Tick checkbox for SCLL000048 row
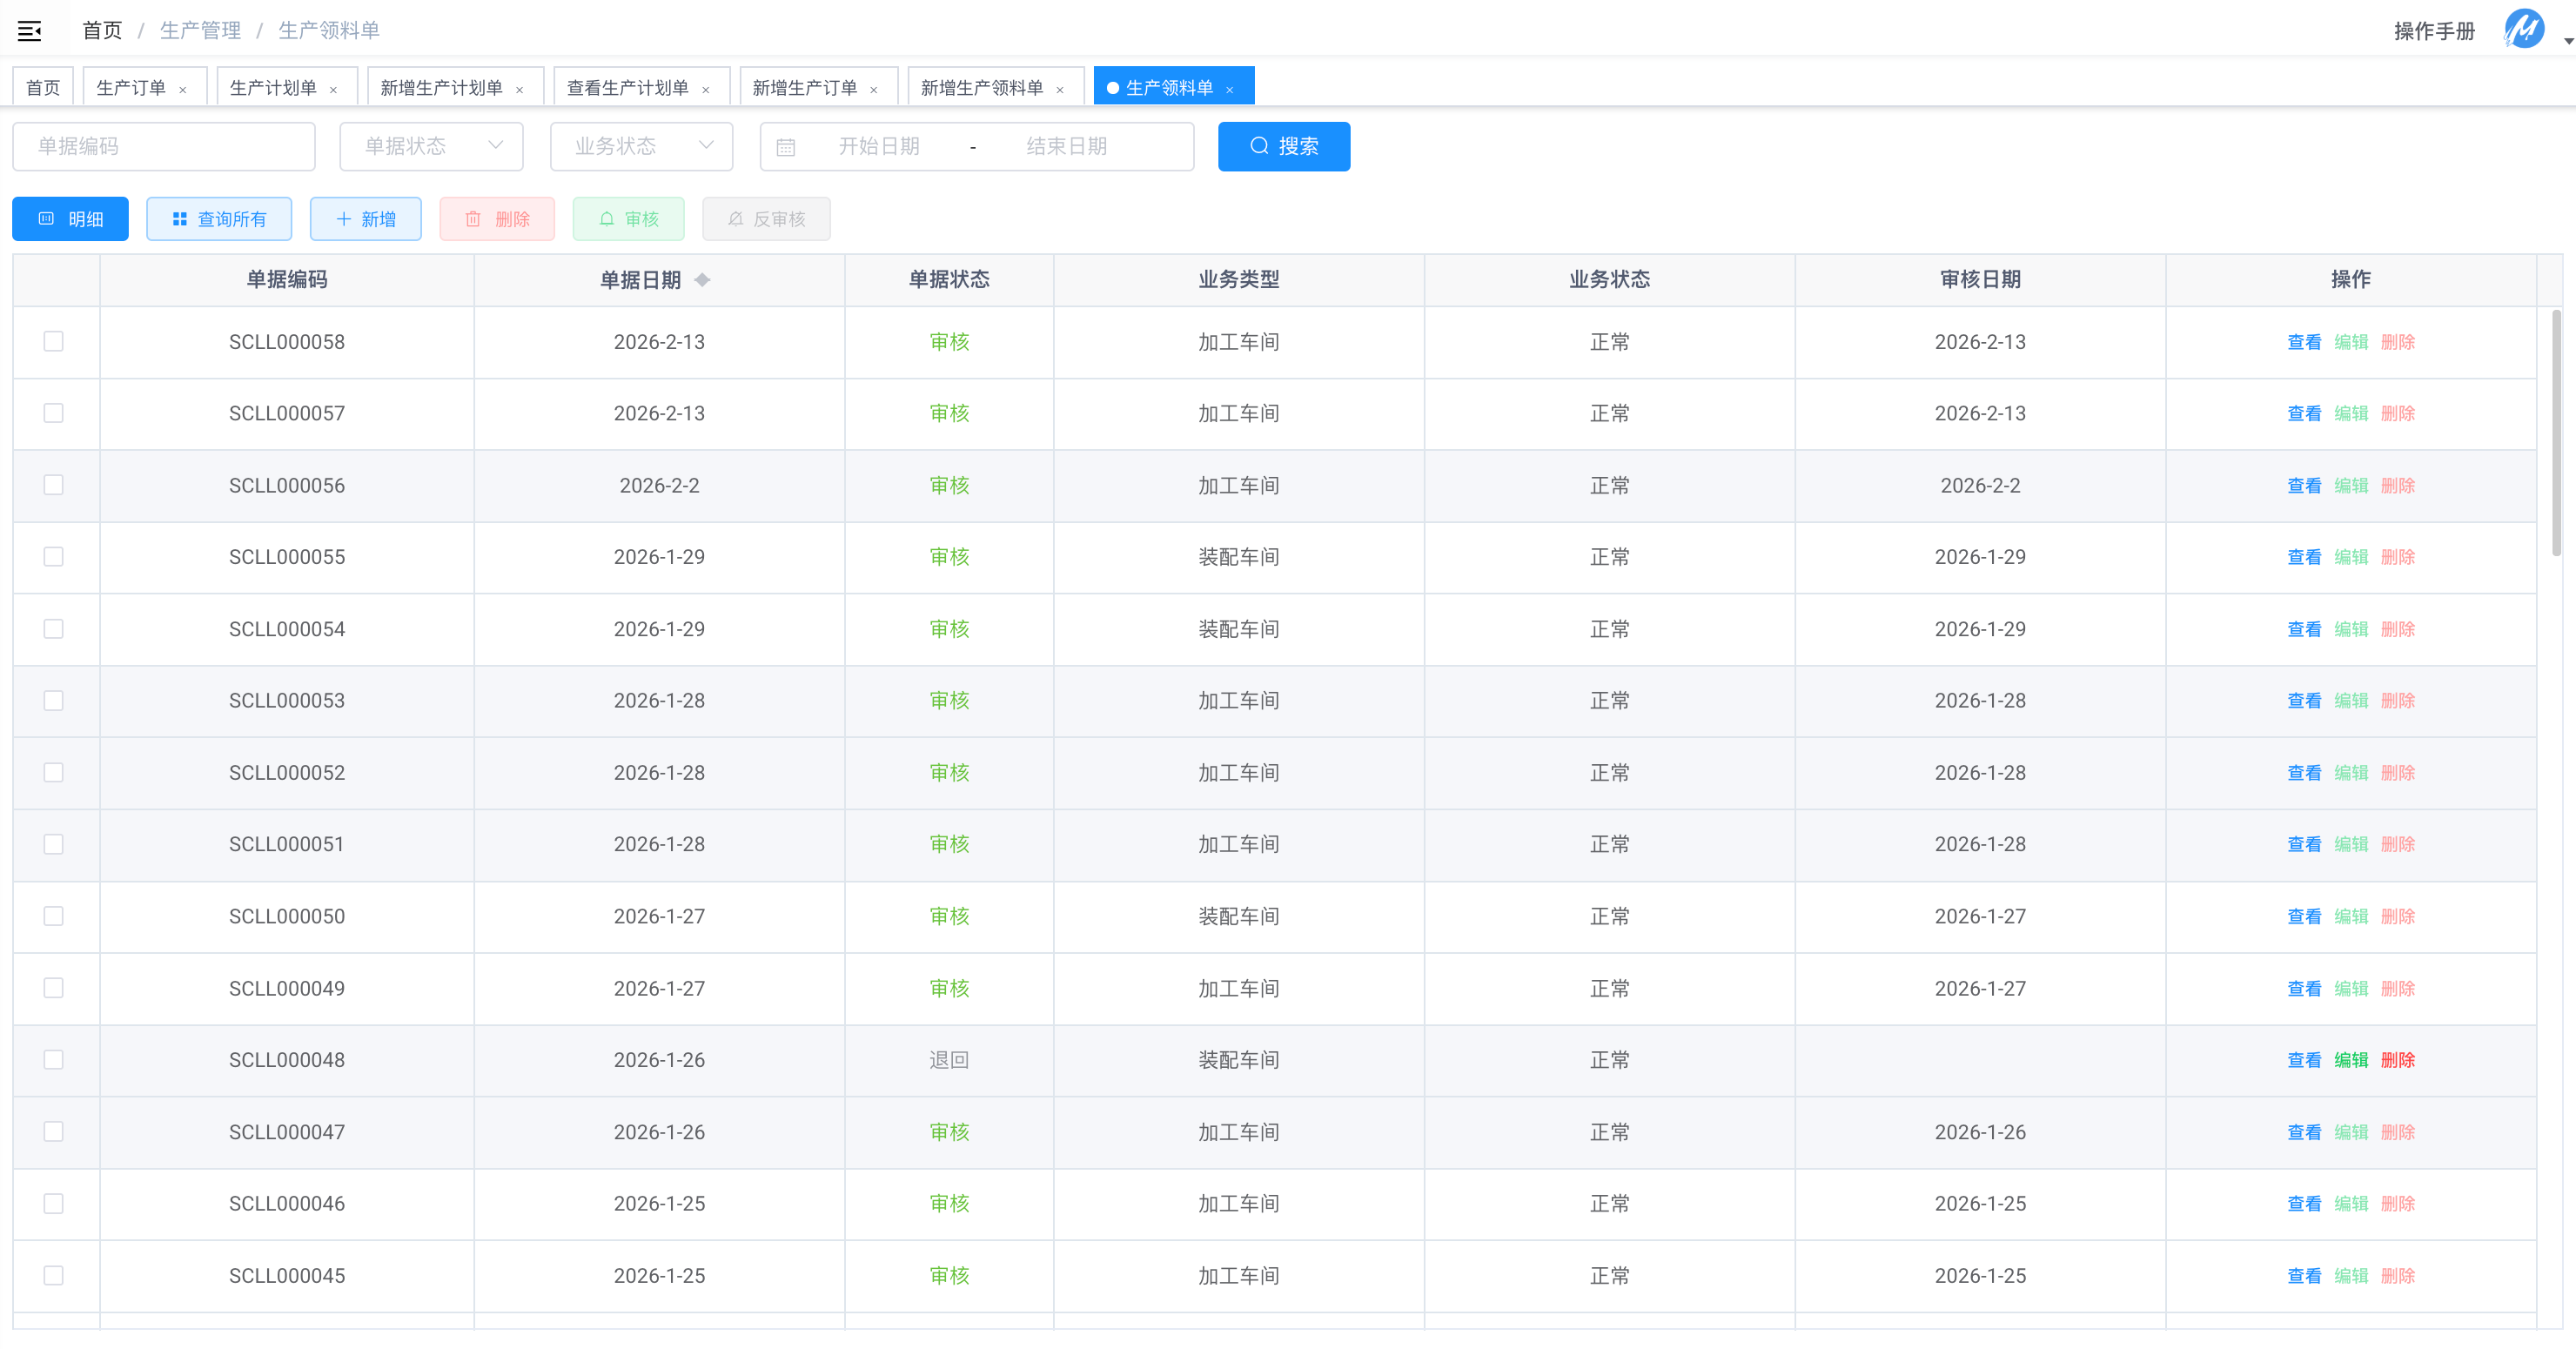 point(54,1060)
